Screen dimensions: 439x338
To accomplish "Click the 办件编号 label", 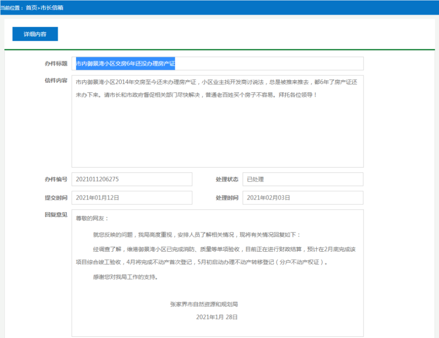I will click(56, 179).
